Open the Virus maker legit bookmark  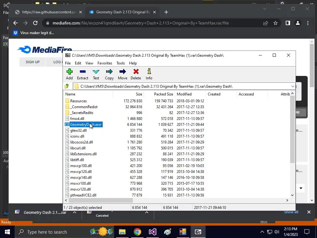[x=33, y=33]
